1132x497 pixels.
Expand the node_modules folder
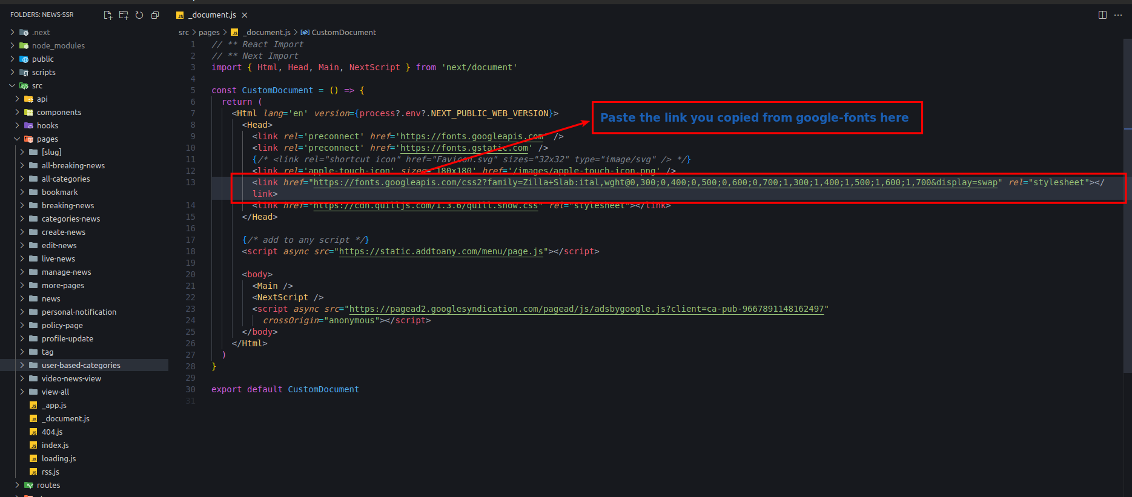(x=58, y=45)
